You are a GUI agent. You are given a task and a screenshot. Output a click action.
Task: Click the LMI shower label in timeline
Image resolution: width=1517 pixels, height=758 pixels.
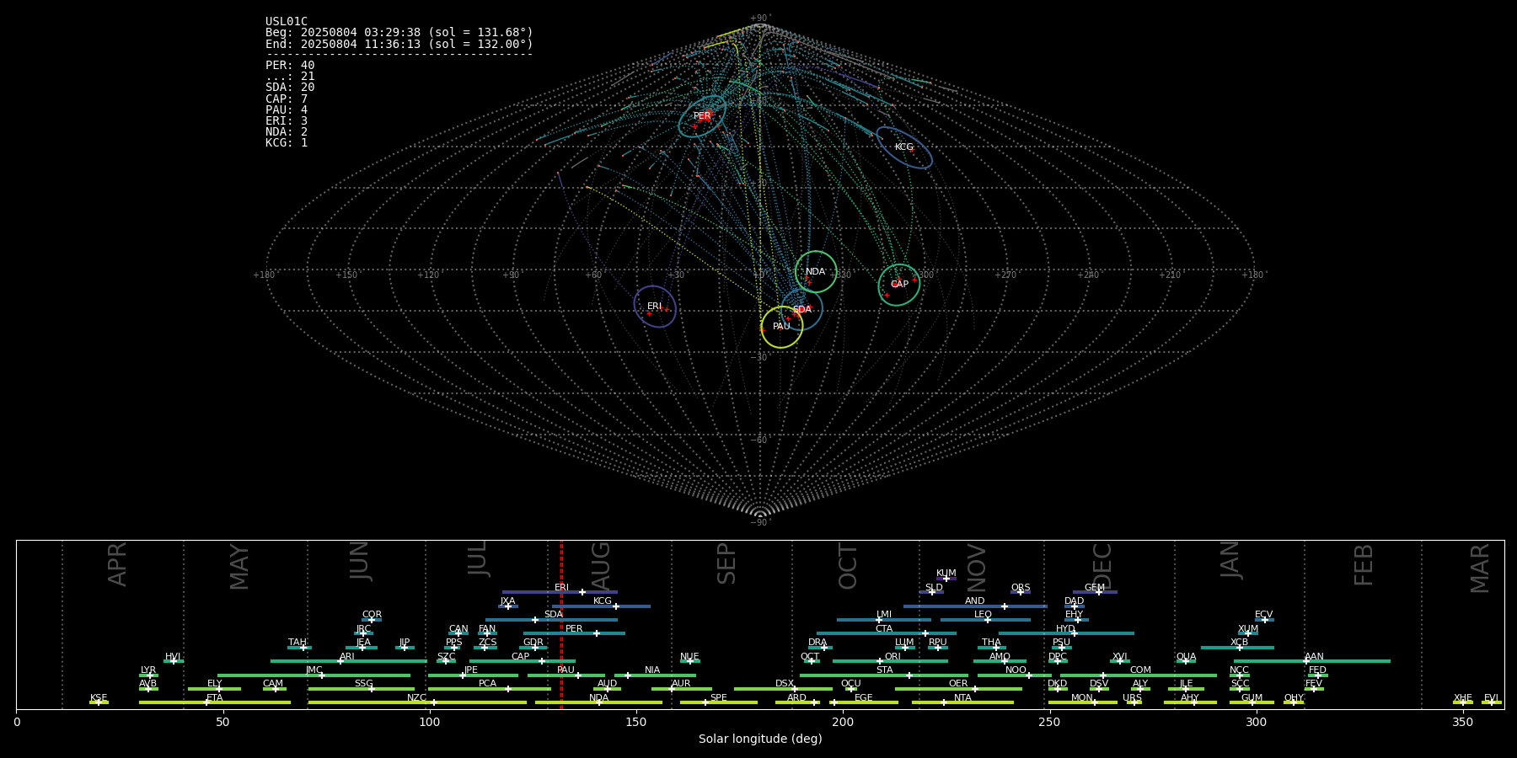[883, 615]
